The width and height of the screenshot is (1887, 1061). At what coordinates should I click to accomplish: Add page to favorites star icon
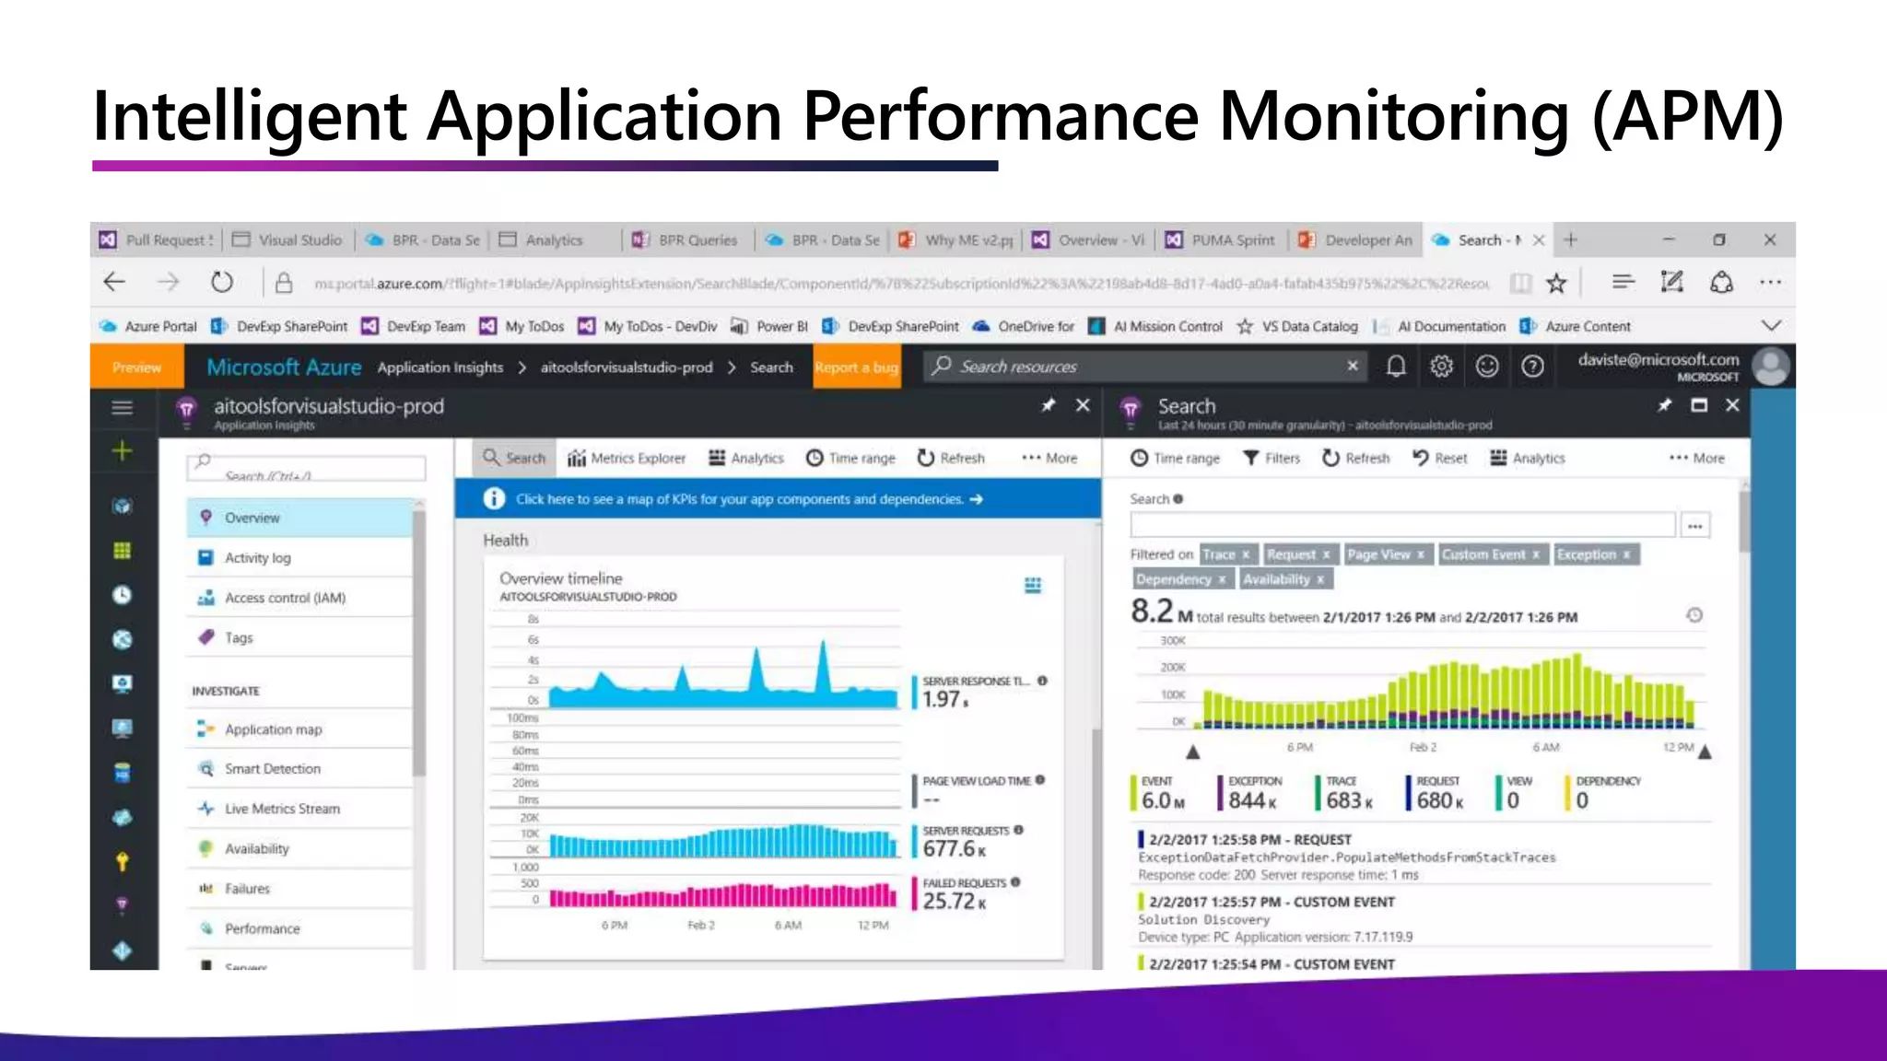pyautogui.click(x=1556, y=283)
